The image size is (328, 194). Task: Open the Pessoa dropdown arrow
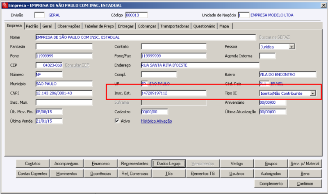point(292,47)
